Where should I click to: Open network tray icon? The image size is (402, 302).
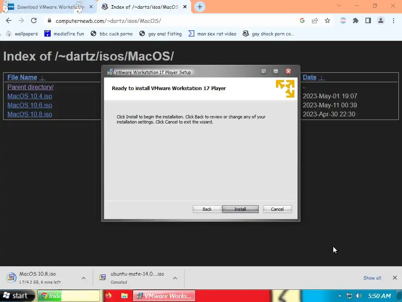(x=349, y=296)
